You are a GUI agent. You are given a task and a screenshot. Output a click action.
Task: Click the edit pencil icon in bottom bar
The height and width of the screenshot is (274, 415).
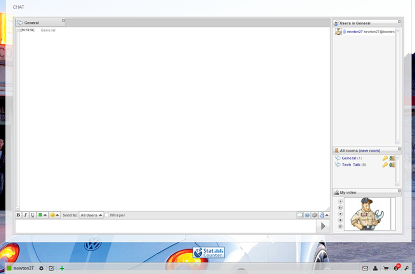pyautogui.click(x=51, y=268)
